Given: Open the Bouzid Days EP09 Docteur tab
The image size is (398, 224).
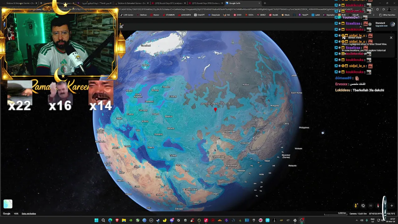Looking at the screenshot, I should 206,3.
